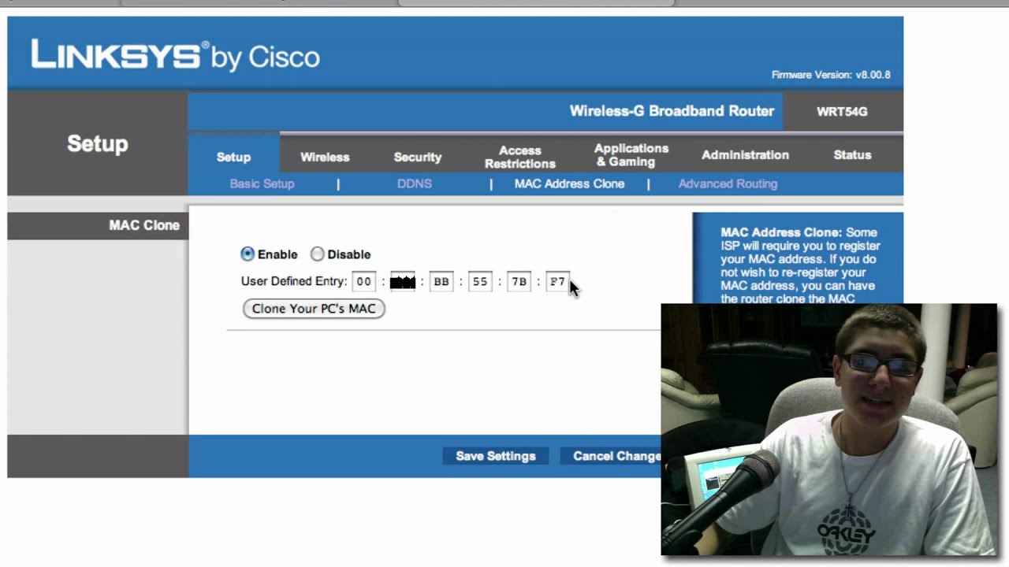Click the MAC field containing BB
The width and height of the screenshot is (1009, 567).
click(x=441, y=281)
